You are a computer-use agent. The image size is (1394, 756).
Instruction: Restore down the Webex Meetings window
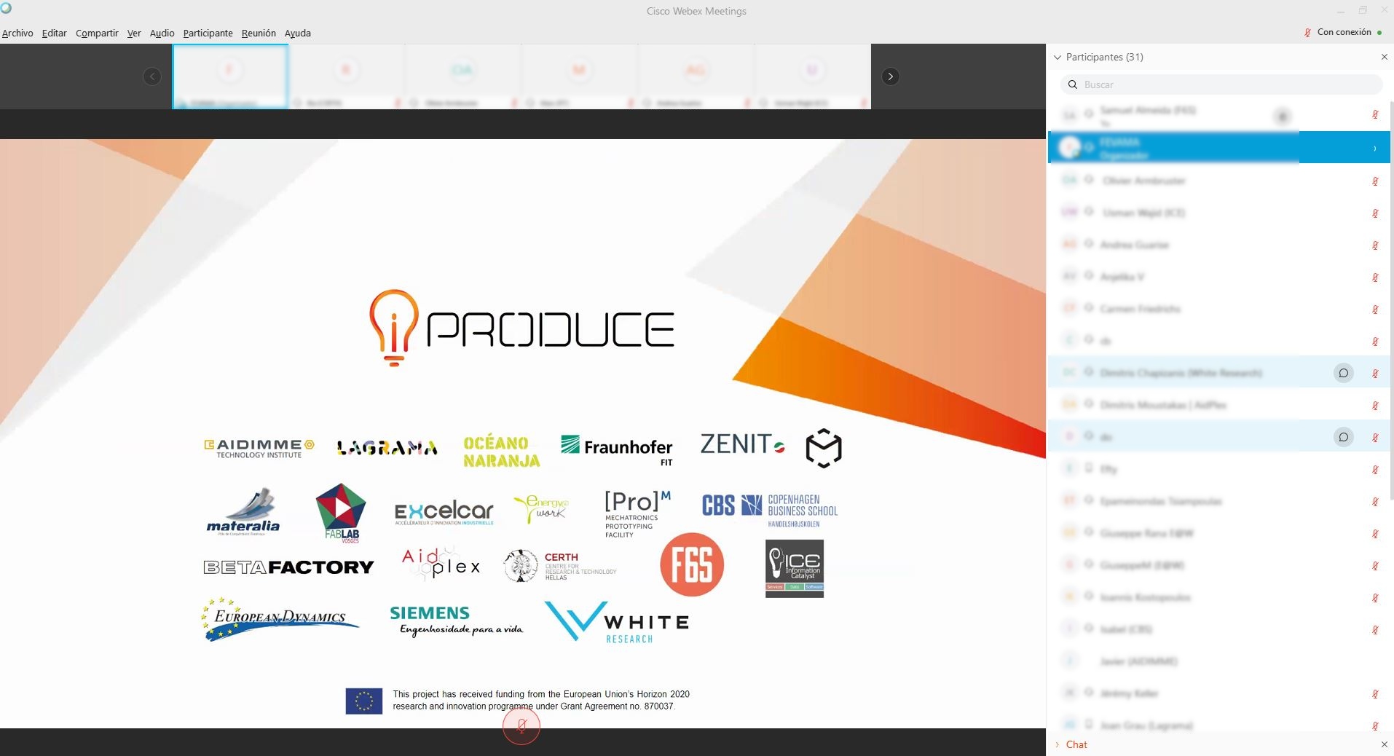(x=1363, y=10)
